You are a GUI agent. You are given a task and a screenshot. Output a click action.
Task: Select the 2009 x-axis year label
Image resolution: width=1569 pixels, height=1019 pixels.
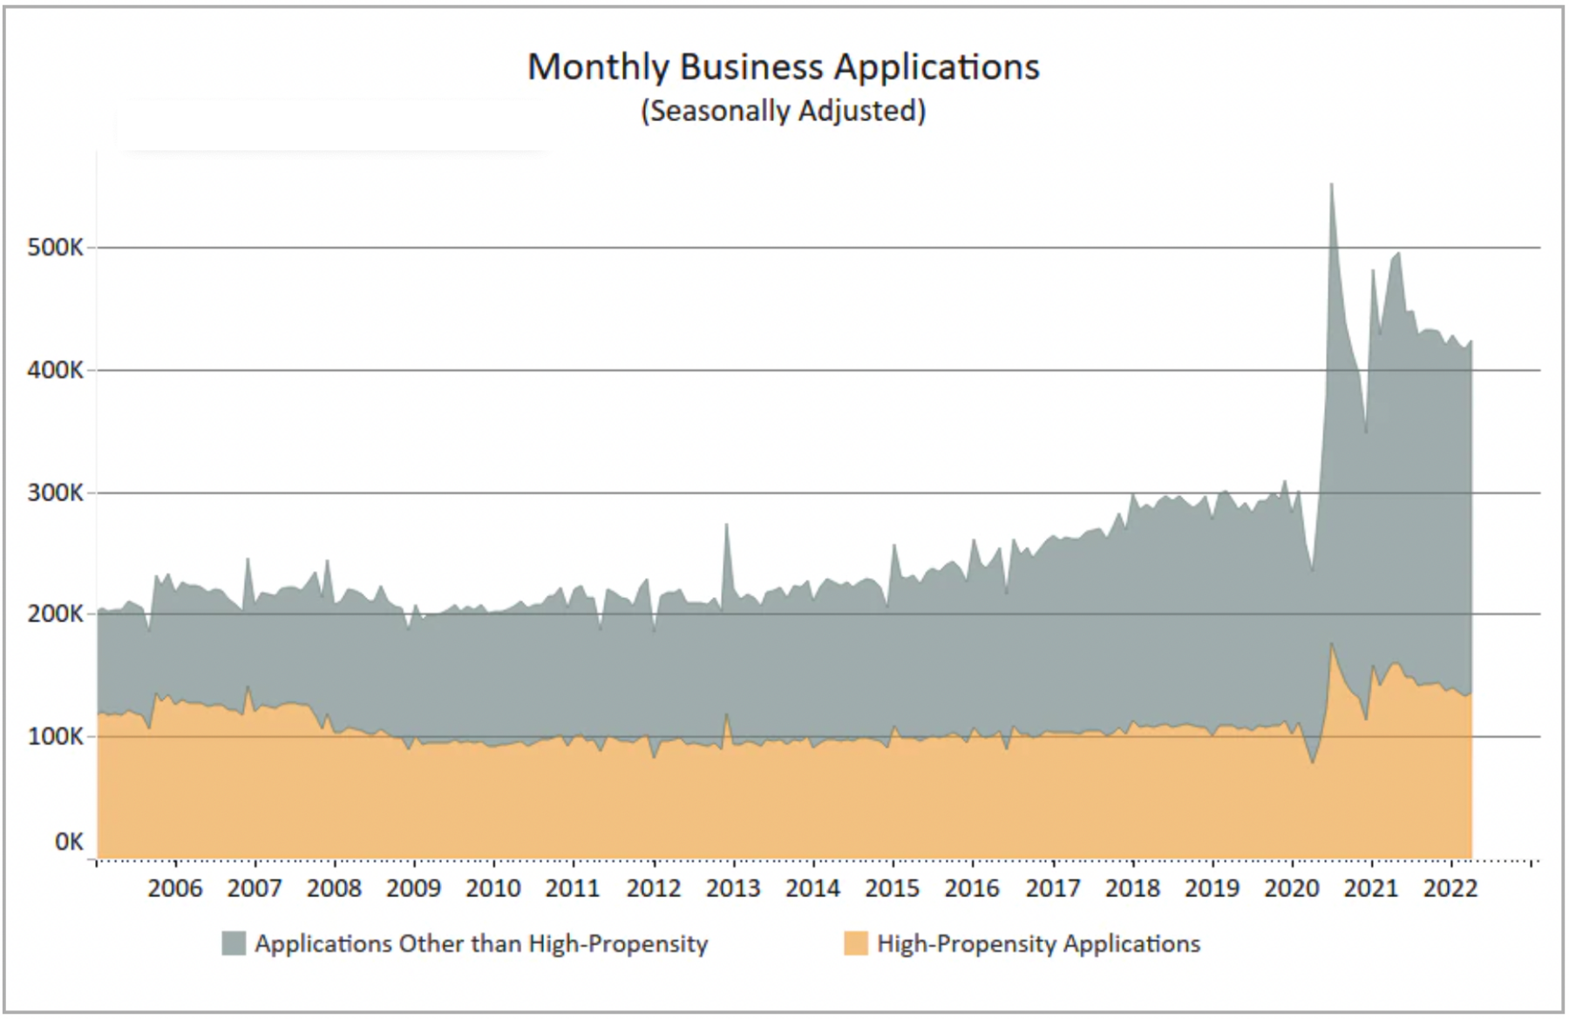pos(414,888)
